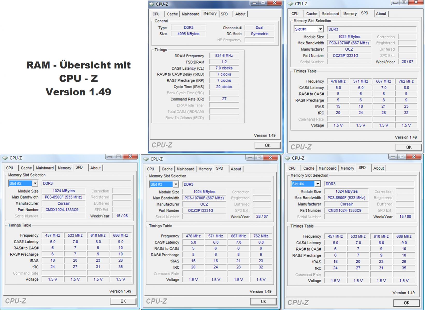Image resolution: width=425 pixels, height=310 pixels.
Task: Click part number CM3X1024-1333C9 in Slot #2 window
Action: click(x=63, y=210)
